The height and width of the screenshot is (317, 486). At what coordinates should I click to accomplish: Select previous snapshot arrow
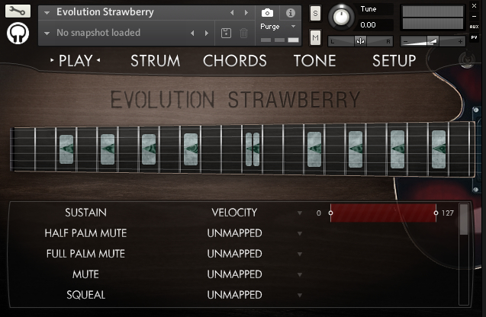pyautogui.click(x=192, y=33)
